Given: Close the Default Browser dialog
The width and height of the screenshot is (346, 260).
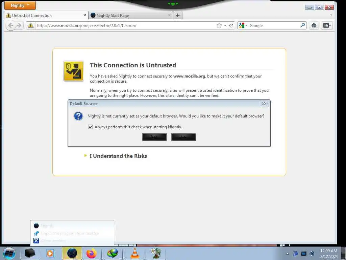Looking at the screenshot, I should 264,104.
